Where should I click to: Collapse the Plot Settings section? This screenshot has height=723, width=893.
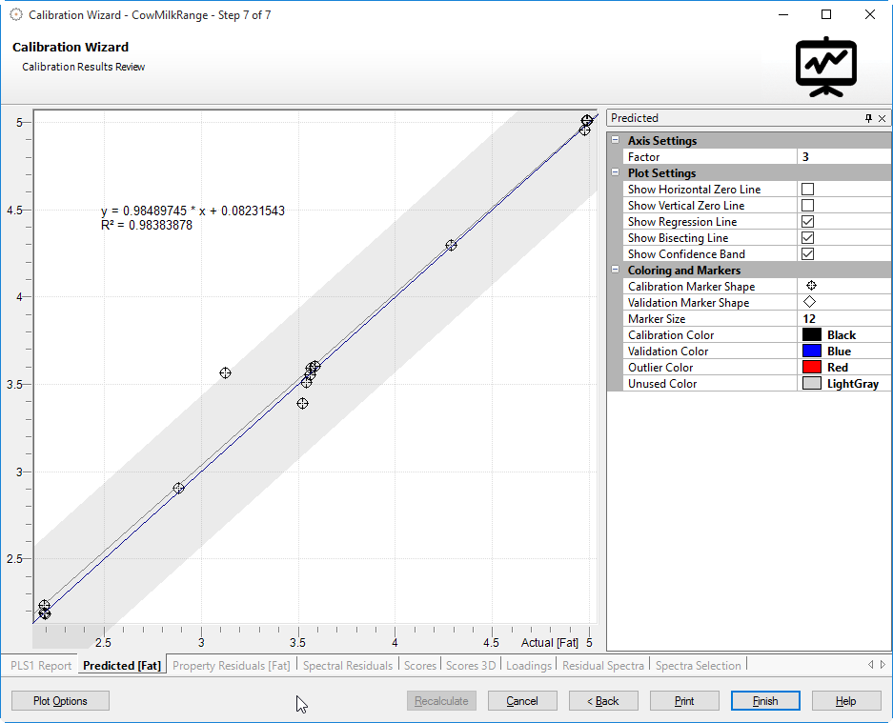coord(616,173)
